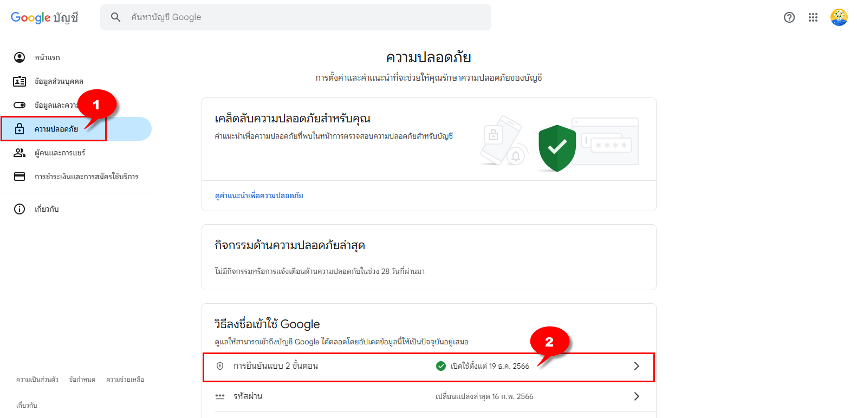Image resolution: width=857 pixels, height=418 pixels.
Task: Click the ผู้คนและการแชร์ people icon
Action: pyautogui.click(x=20, y=153)
